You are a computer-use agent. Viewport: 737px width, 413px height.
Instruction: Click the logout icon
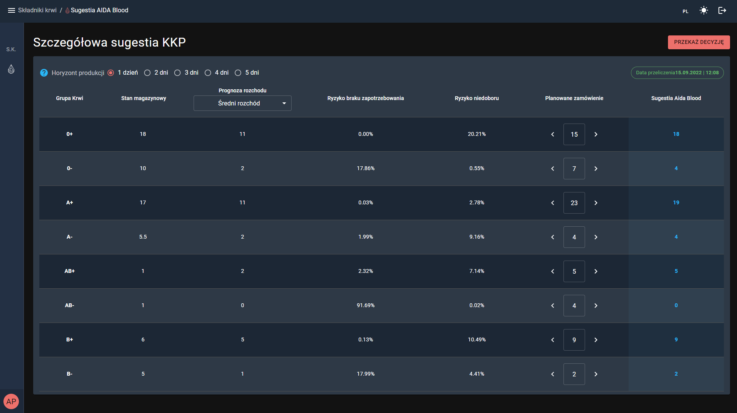(722, 10)
